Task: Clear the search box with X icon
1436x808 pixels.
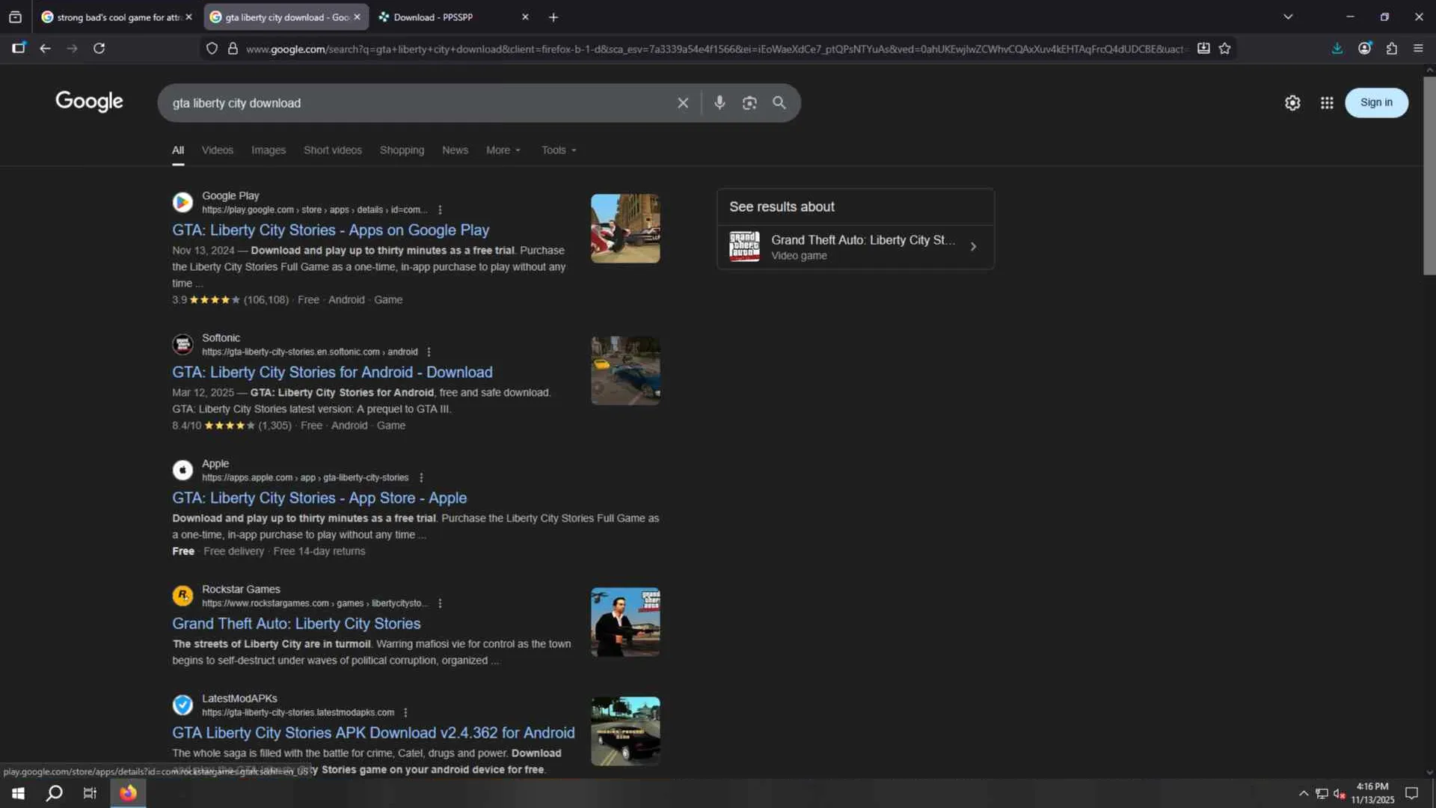Action: click(682, 103)
